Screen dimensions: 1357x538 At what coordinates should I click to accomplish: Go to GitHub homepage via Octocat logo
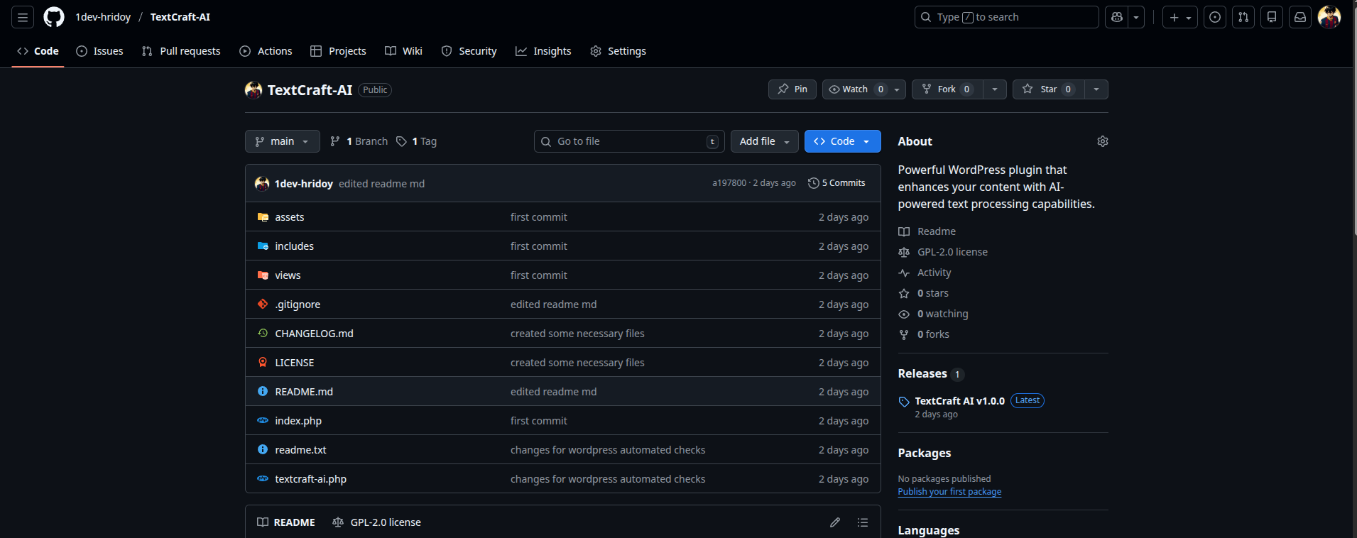[54, 17]
